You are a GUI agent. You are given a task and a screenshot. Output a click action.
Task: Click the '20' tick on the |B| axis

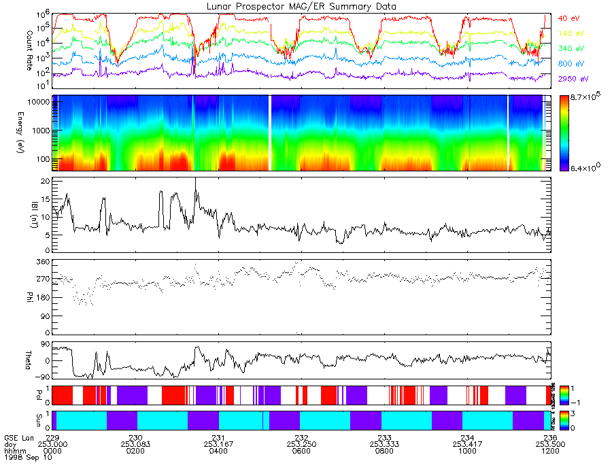[x=46, y=181]
